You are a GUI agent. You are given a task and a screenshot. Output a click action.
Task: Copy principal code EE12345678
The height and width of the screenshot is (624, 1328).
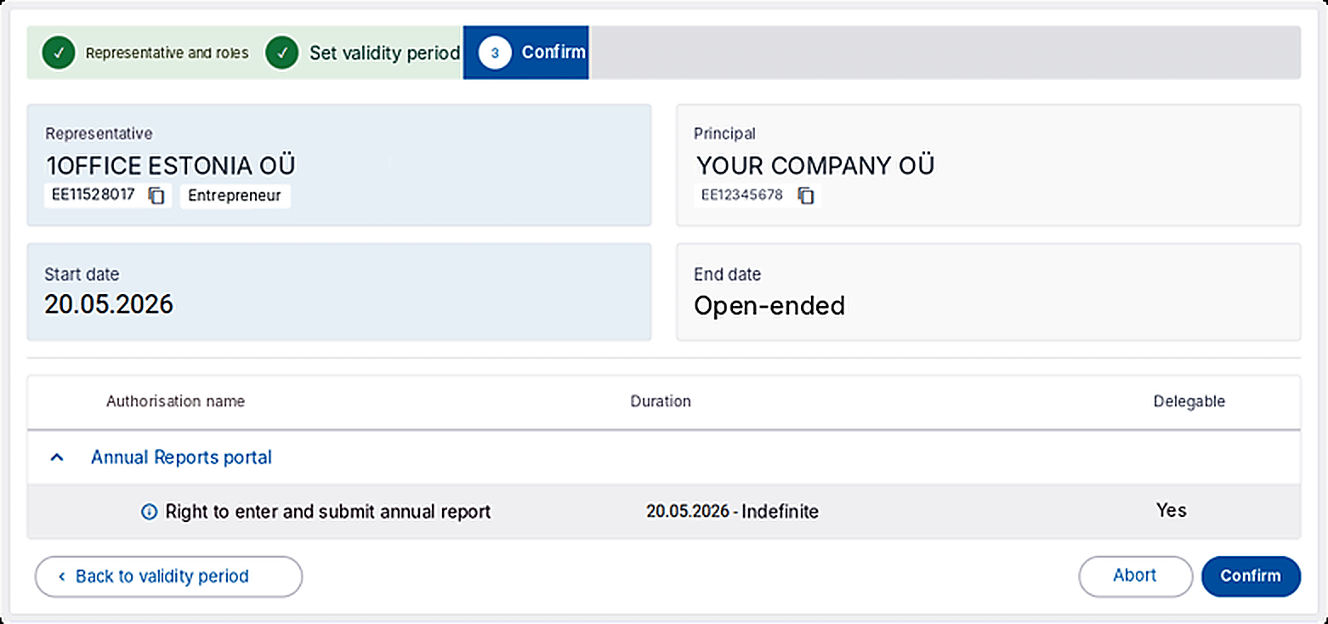[x=806, y=196]
